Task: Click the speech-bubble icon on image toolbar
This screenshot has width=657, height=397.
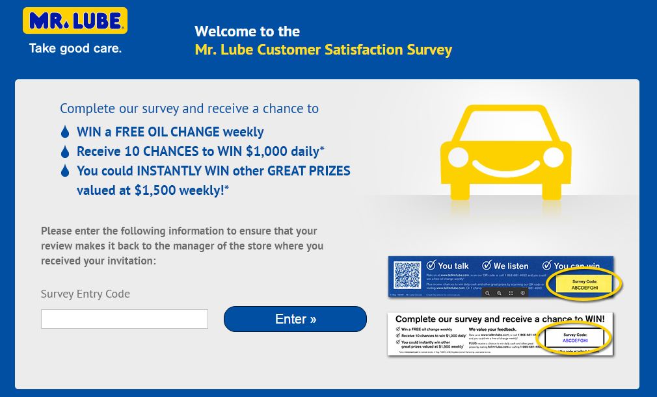Action: click(523, 294)
